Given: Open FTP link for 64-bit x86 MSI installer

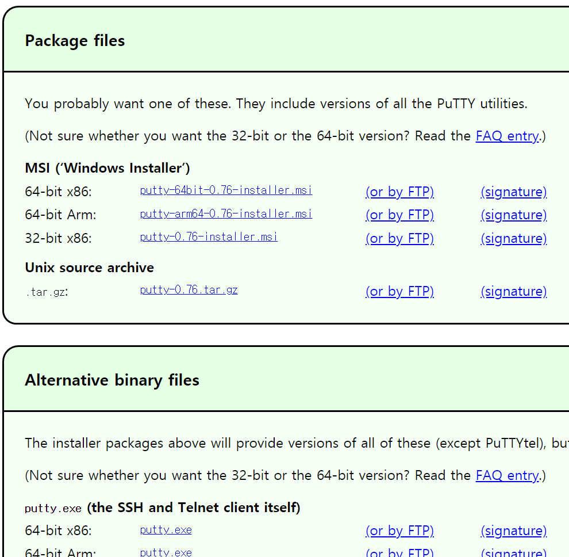Looking at the screenshot, I should point(399,192).
